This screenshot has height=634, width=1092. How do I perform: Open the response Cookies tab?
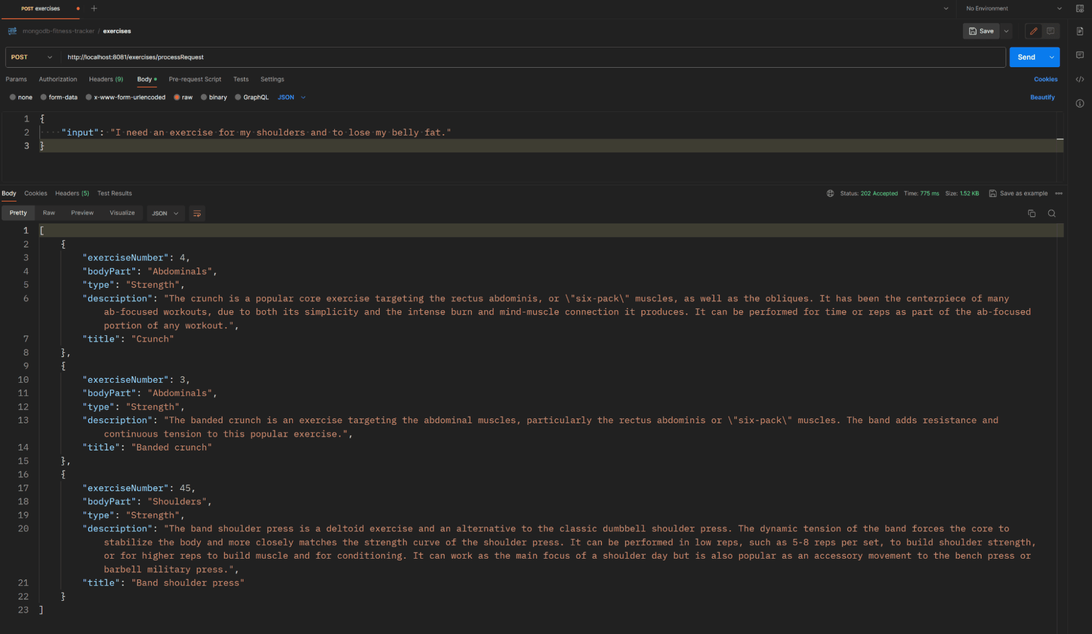[x=36, y=193]
